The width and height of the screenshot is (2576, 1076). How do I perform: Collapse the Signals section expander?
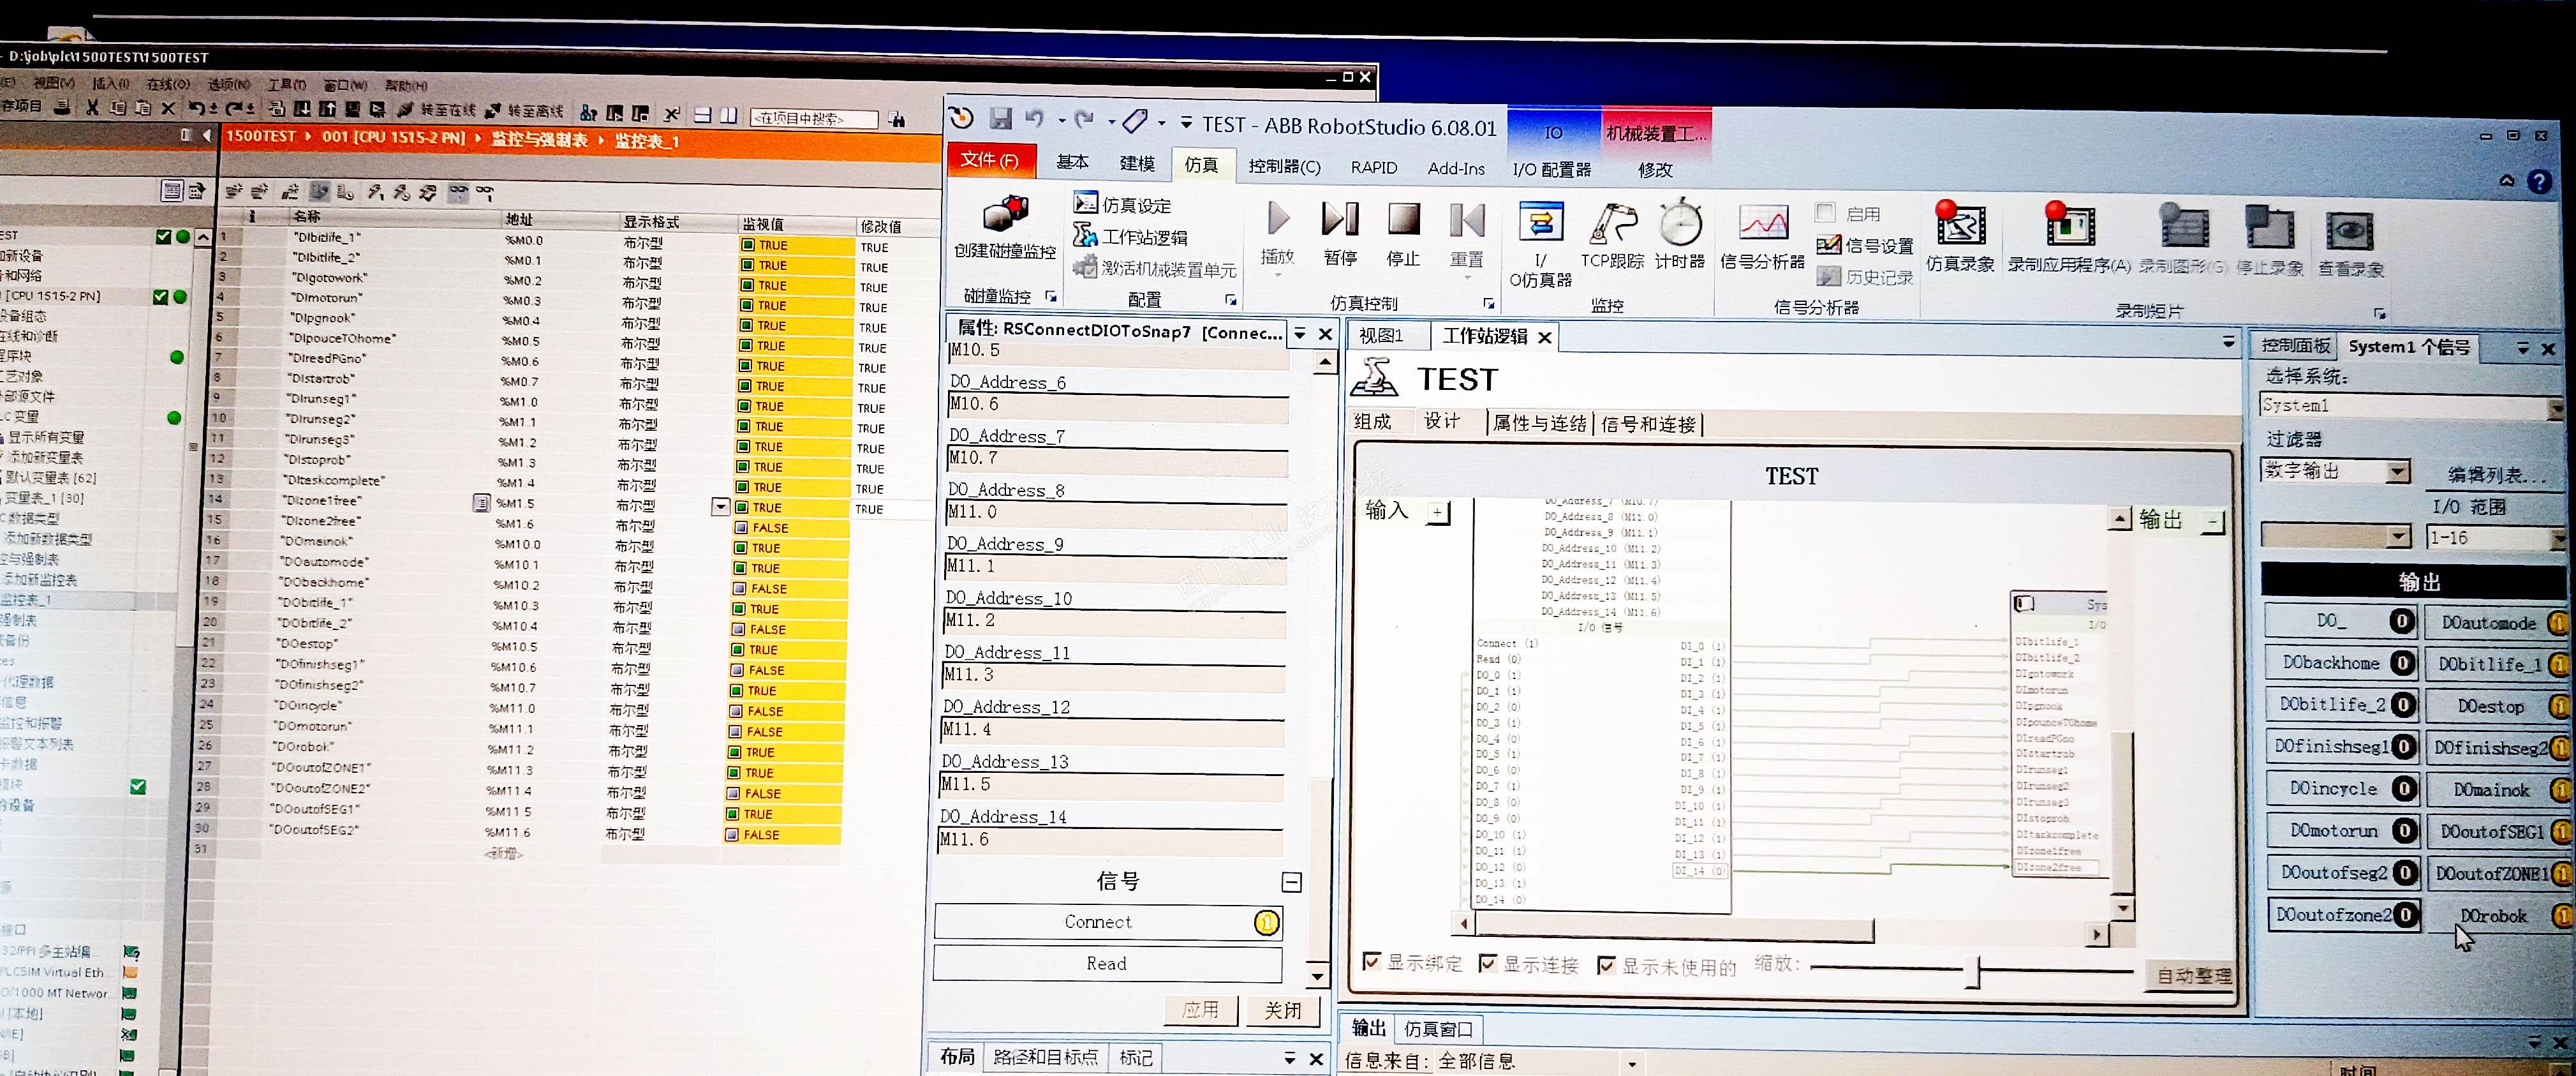pos(1291,882)
